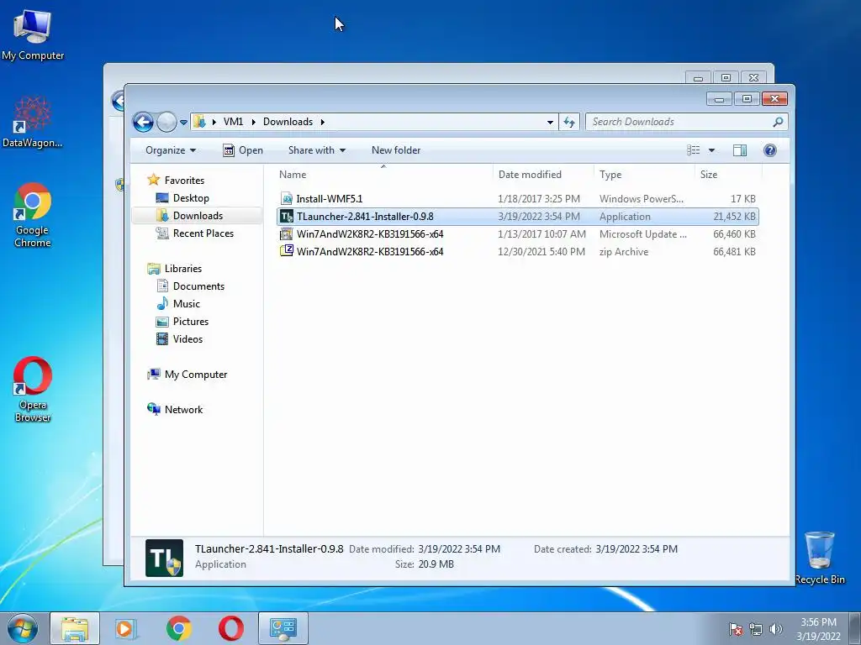Viewport: 861px width, 645px height.
Task: Select the Videos library
Action: (x=188, y=339)
